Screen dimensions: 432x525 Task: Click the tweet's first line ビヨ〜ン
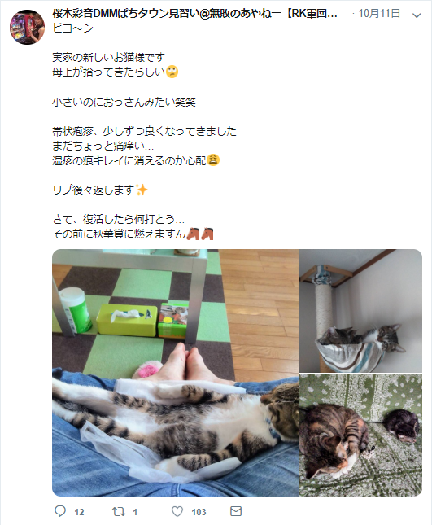(72, 28)
